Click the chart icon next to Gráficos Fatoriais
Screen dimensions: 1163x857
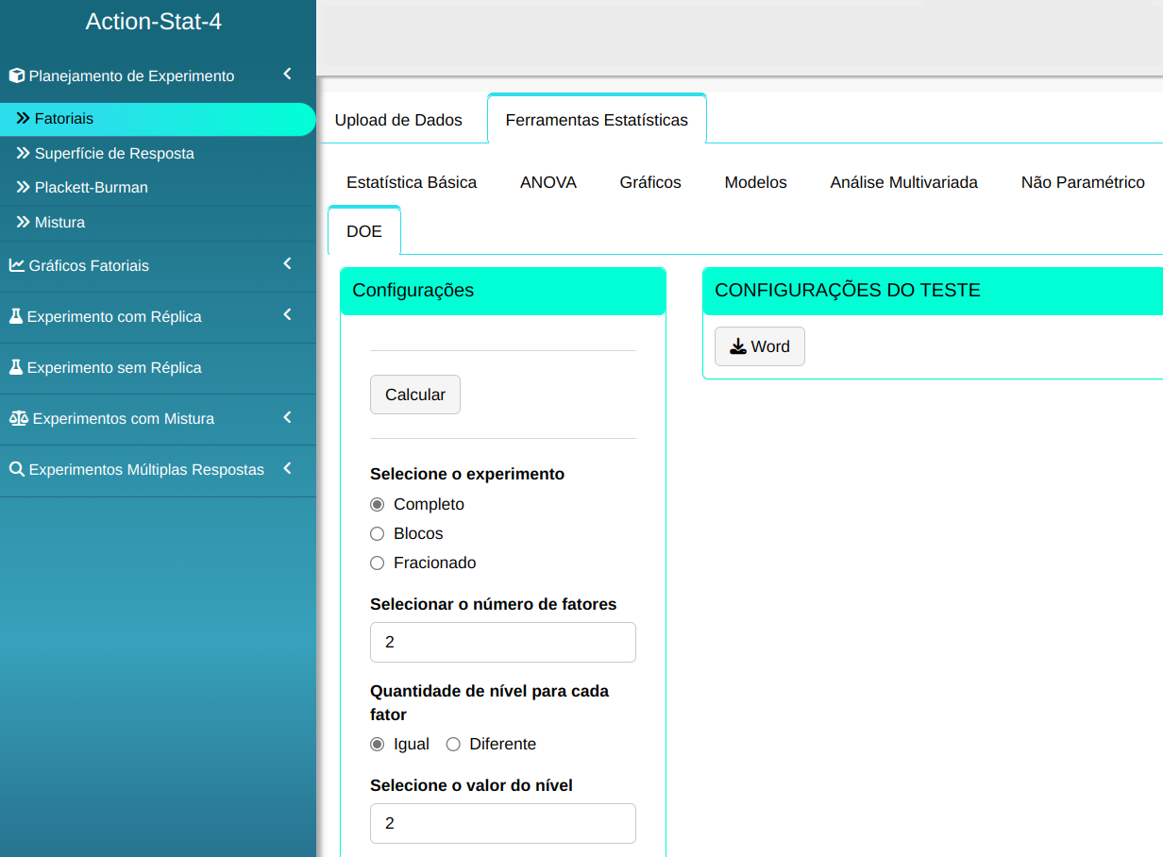pos(17,266)
